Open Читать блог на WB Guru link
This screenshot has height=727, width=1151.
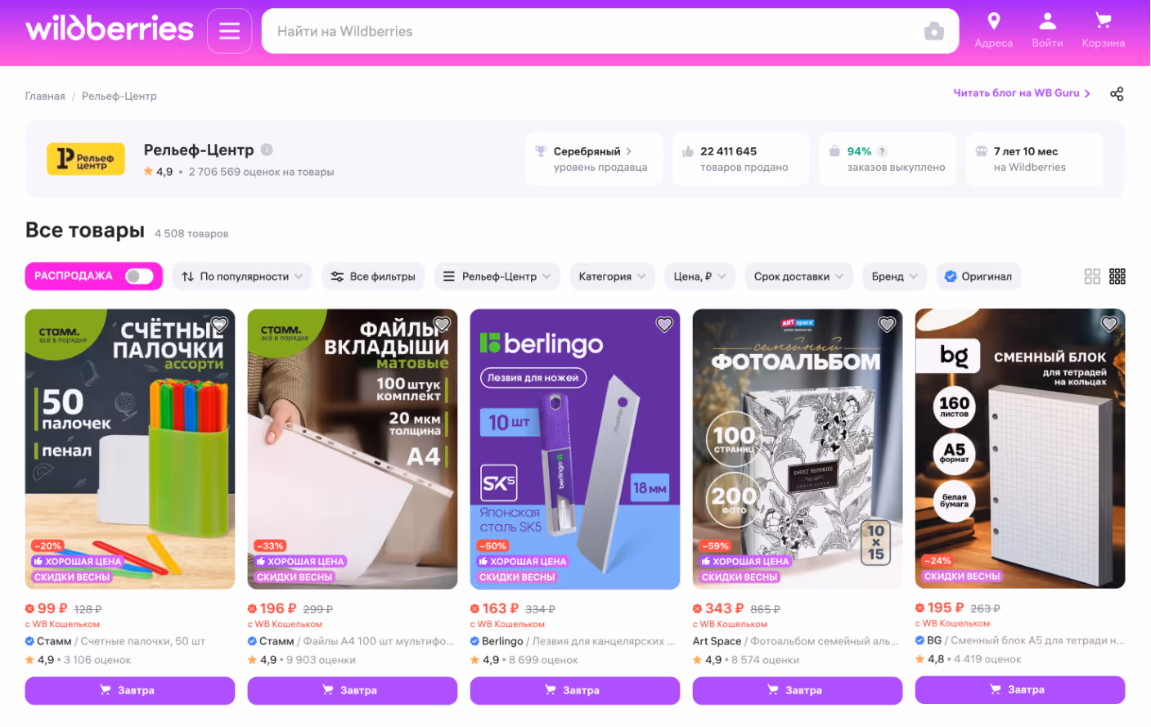(1022, 93)
